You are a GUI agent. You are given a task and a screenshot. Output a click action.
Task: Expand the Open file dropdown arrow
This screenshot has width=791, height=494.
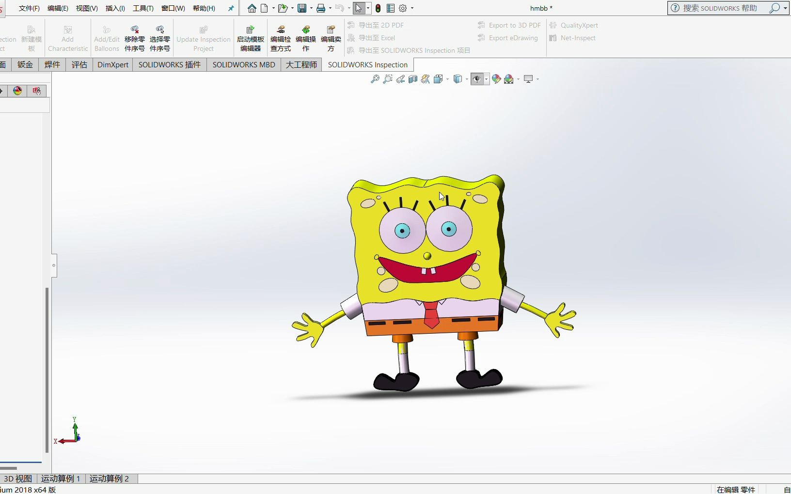coord(292,8)
